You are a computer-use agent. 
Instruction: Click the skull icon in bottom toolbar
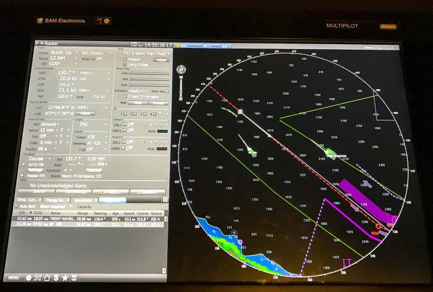pos(74,277)
